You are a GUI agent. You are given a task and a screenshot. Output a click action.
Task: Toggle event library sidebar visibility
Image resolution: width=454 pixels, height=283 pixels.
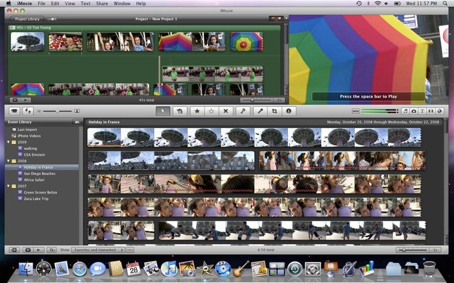coord(14,250)
